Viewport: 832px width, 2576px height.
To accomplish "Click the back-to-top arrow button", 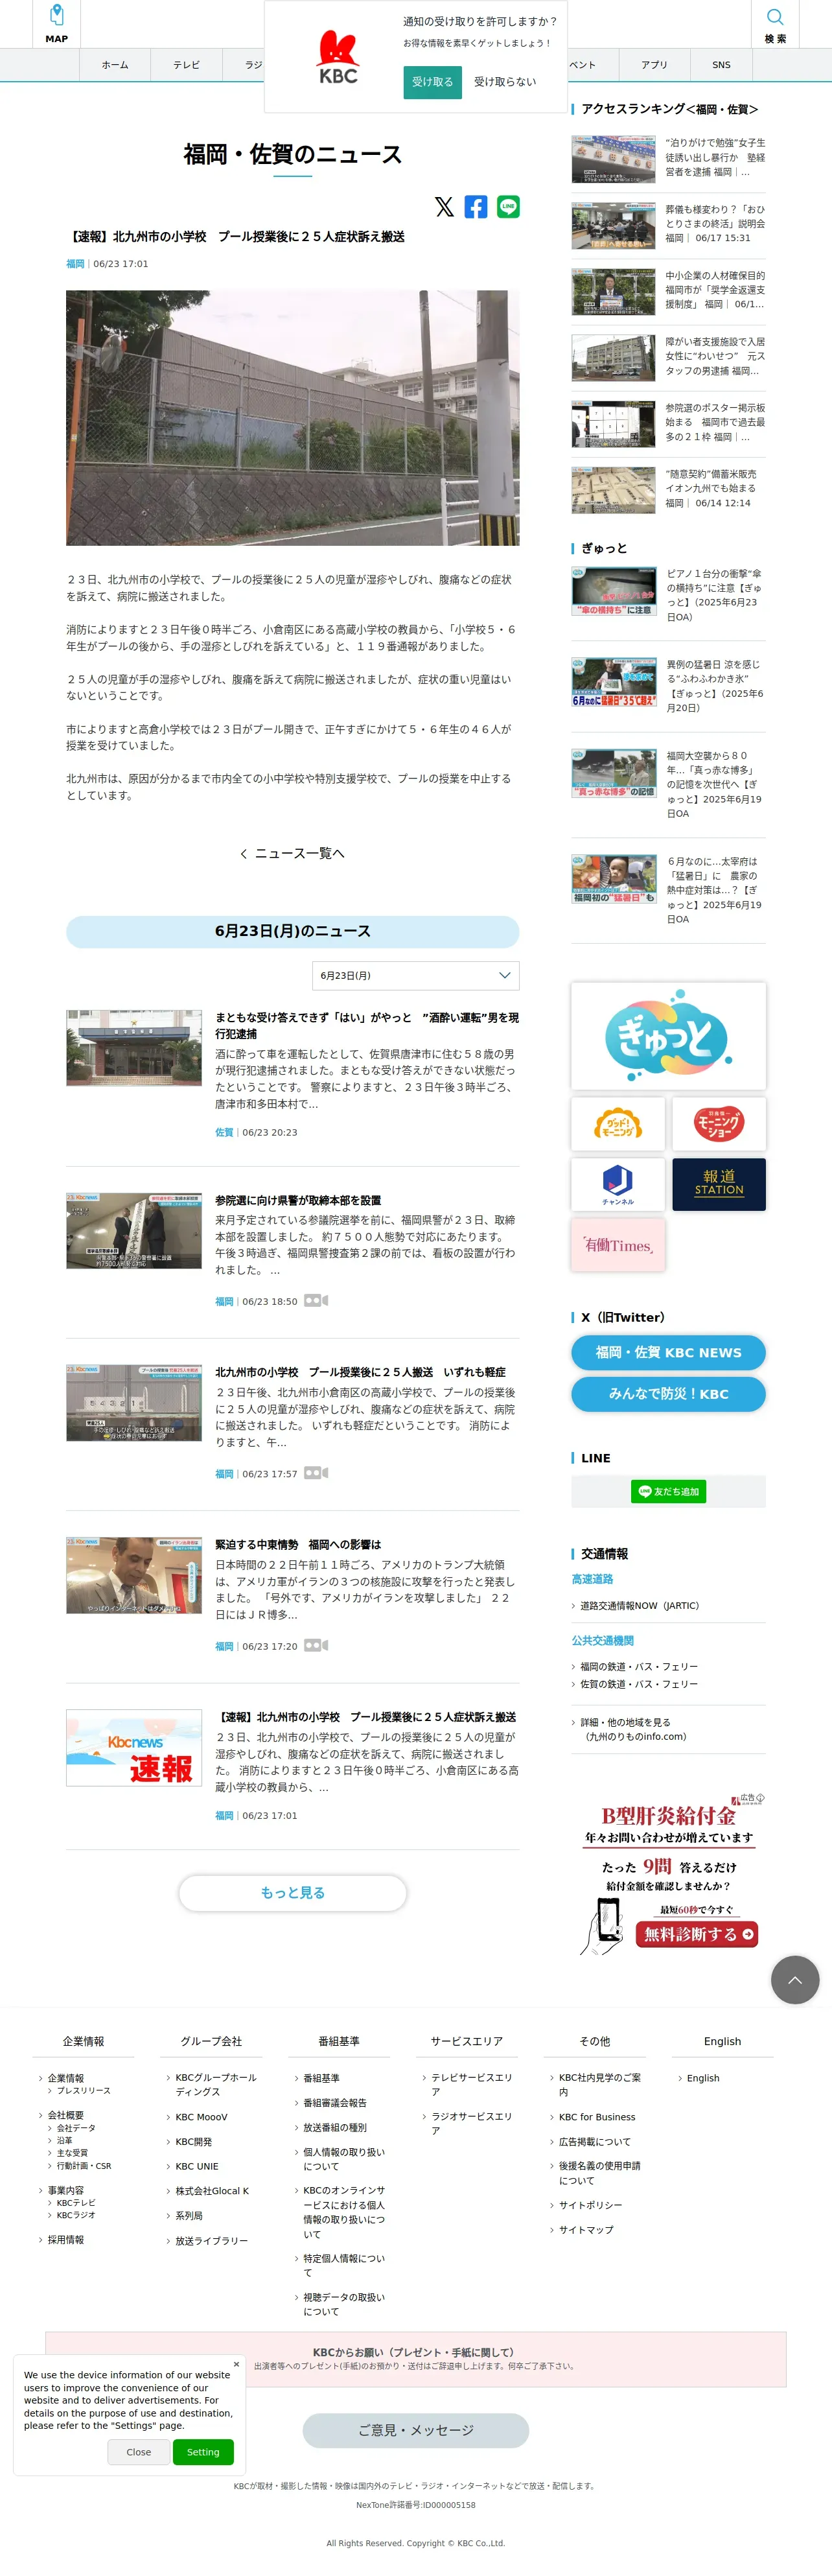I will click(x=795, y=1979).
